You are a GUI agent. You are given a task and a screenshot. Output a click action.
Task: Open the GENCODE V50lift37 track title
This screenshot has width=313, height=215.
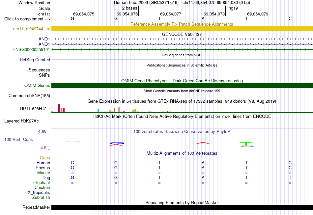pos(182,34)
